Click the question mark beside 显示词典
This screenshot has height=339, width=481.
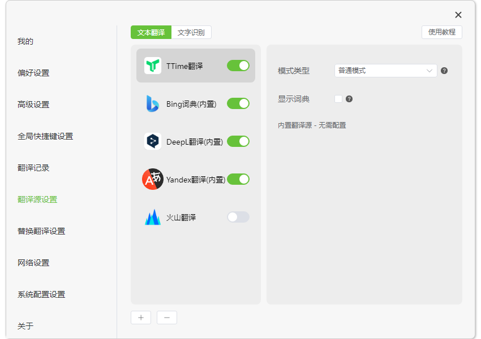[350, 98]
